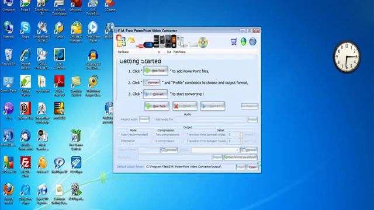374x210 pixels.
Task: Open the FileZilla desktop shortcut
Action: point(25,167)
